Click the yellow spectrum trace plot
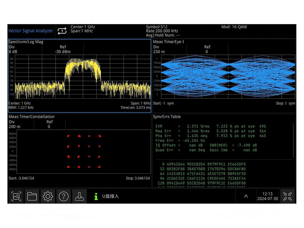Screen dimensions: 304x228 [x=83, y=77]
